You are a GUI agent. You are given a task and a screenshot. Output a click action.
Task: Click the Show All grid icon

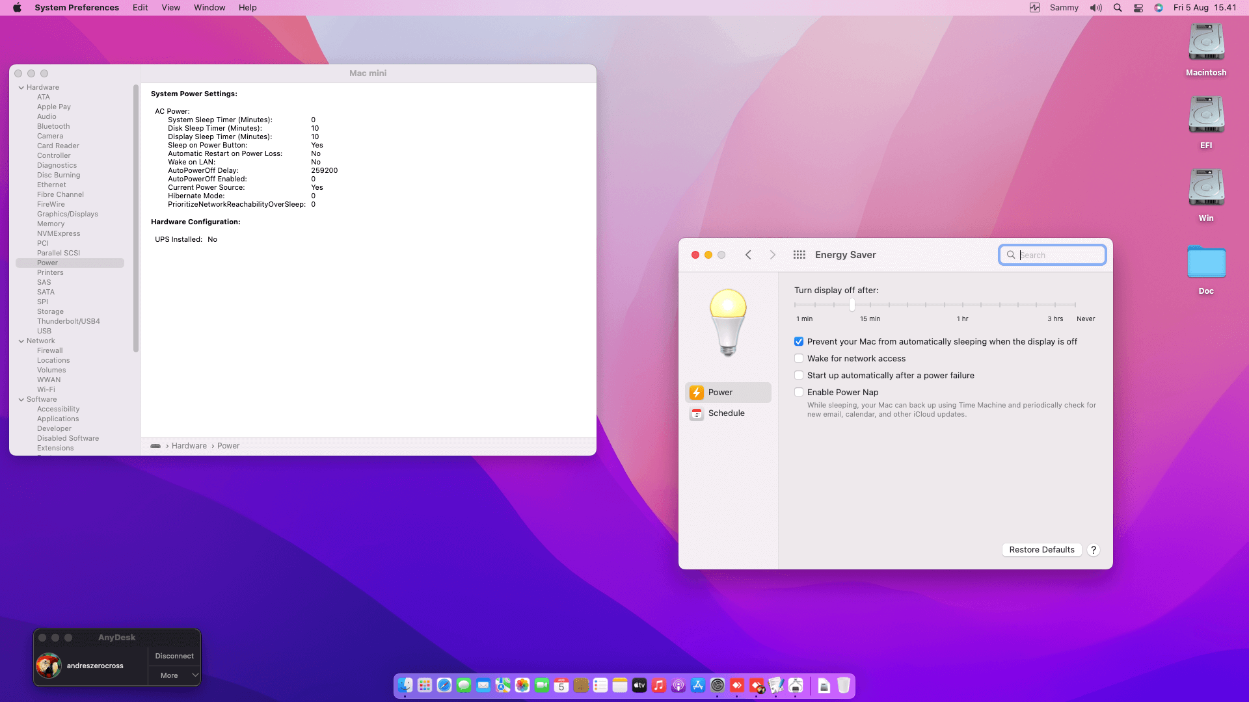tap(799, 255)
